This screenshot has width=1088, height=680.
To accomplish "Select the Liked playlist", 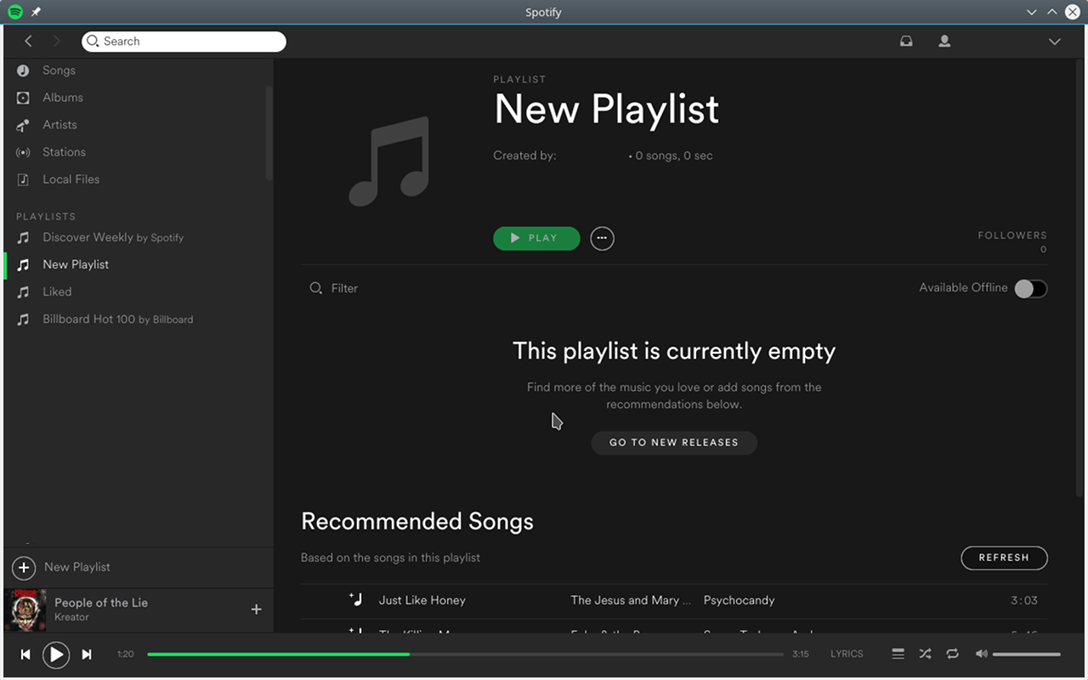I will 57,292.
